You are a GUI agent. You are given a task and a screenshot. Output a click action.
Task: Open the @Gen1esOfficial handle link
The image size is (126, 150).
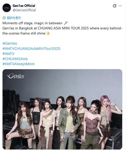tap(24, 10)
